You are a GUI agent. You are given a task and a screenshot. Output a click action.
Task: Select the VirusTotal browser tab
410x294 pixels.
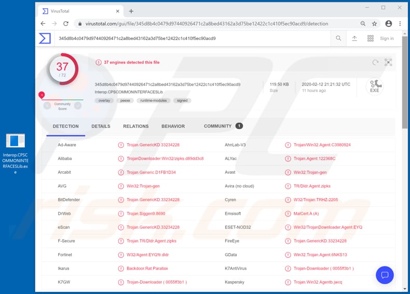81,11
